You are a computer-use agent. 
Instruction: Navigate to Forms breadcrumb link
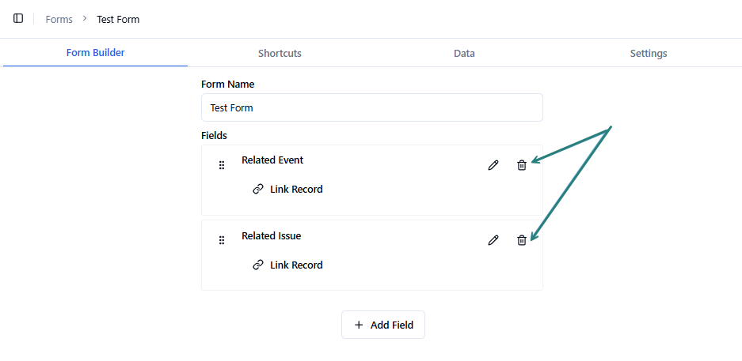[x=59, y=19]
